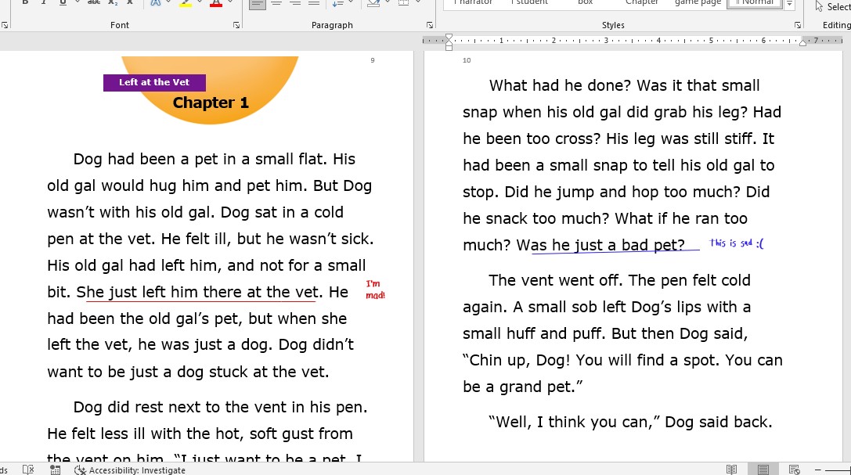Image resolution: width=851 pixels, height=475 pixels.
Task: Open Text Effects and Typography
Action: click(x=156, y=2)
